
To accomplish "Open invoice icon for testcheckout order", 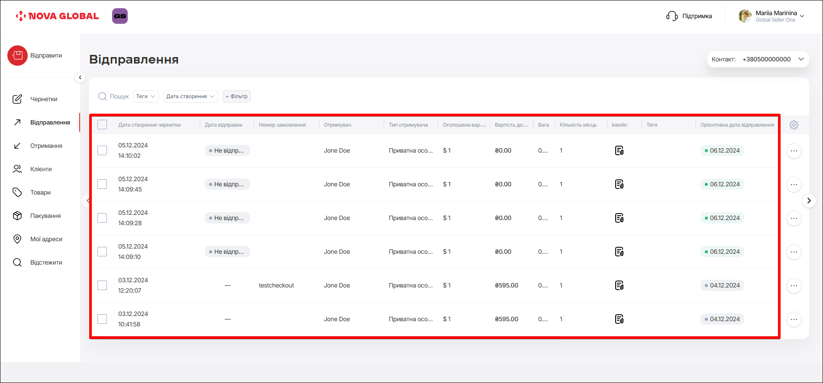I will (x=619, y=285).
